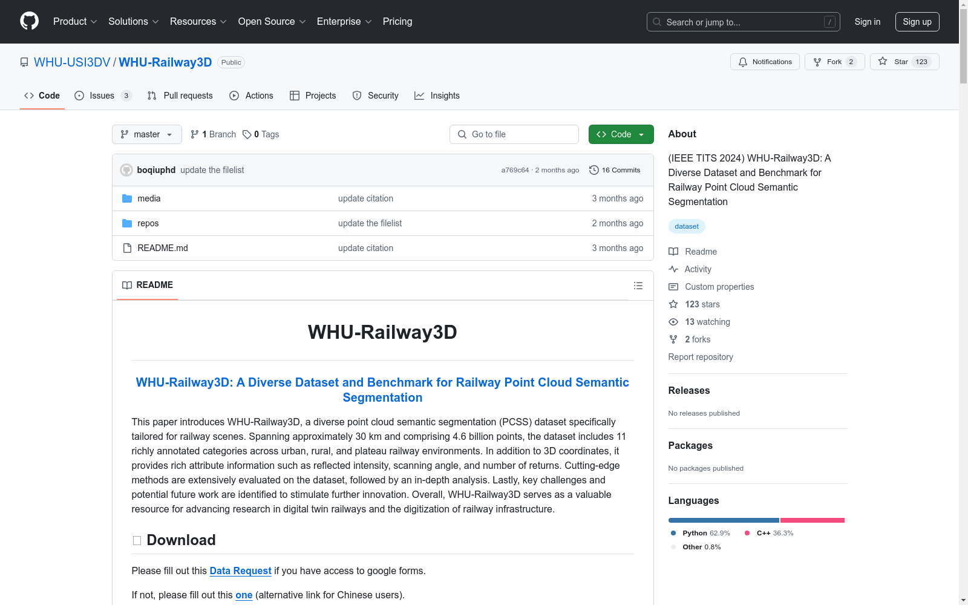The height and width of the screenshot is (605, 968).
Task: Click the branch icon beside 1 Branch
Action: click(195, 134)
